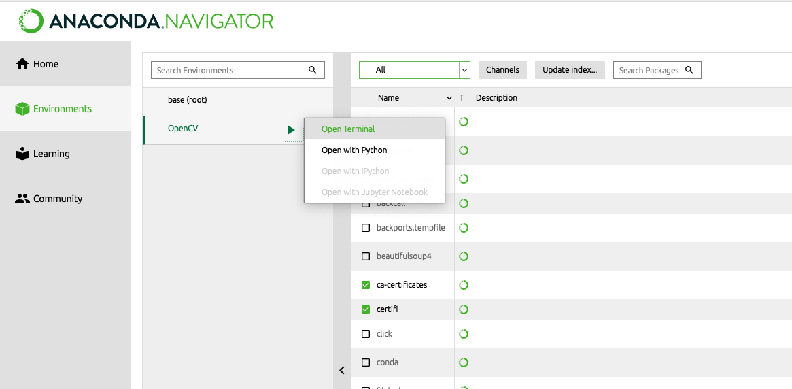792x389 pixels.
Task: Tick the backcall package checkbox
Action: click(x=366, y=204)
